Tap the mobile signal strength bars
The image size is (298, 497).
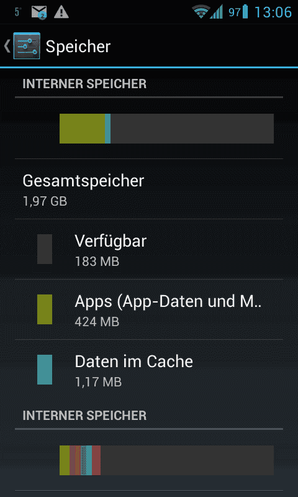pos(216,12)
